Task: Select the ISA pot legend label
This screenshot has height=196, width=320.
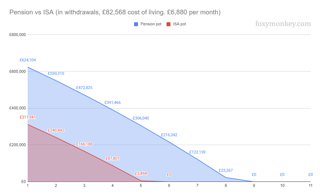Action: 179,24
